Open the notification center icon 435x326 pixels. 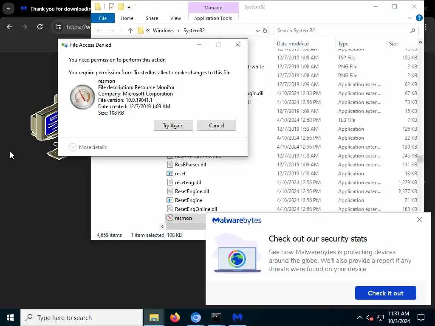point(421,318)
